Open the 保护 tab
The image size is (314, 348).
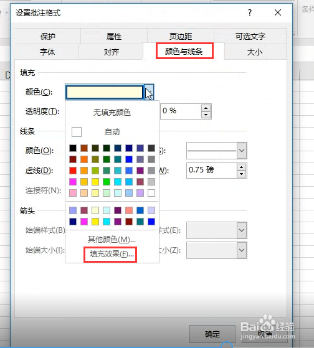(47, 36)
